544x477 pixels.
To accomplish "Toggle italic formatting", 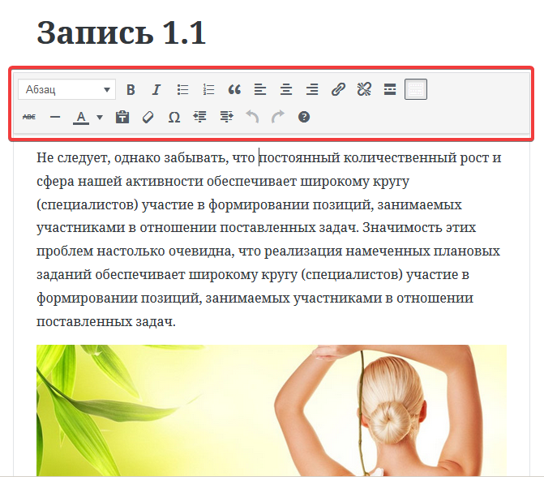I will (156, 89).
